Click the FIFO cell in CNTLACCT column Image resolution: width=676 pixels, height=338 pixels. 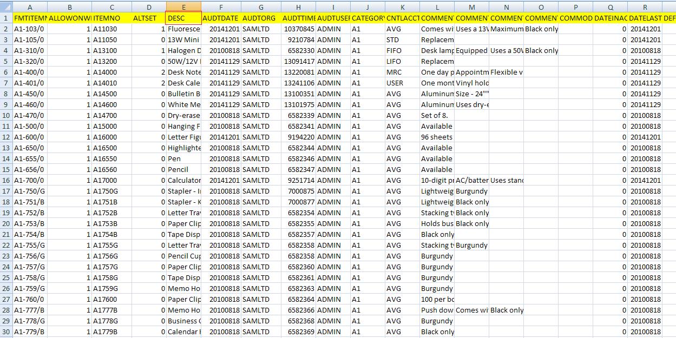pos(402,50)
